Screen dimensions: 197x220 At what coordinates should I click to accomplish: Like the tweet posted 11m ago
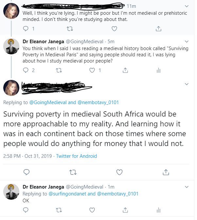coord(114,28)
